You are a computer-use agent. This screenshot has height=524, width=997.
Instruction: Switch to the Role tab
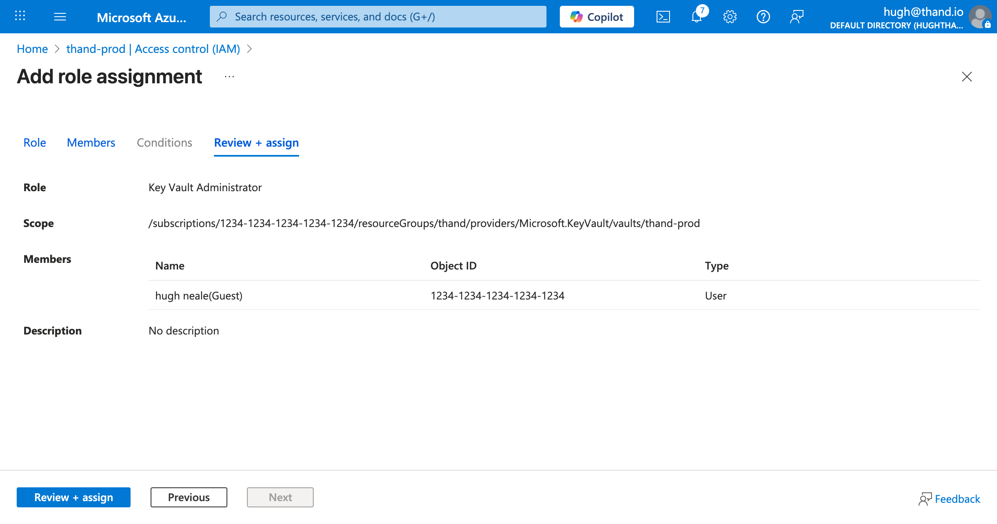(x=34, y=142)
